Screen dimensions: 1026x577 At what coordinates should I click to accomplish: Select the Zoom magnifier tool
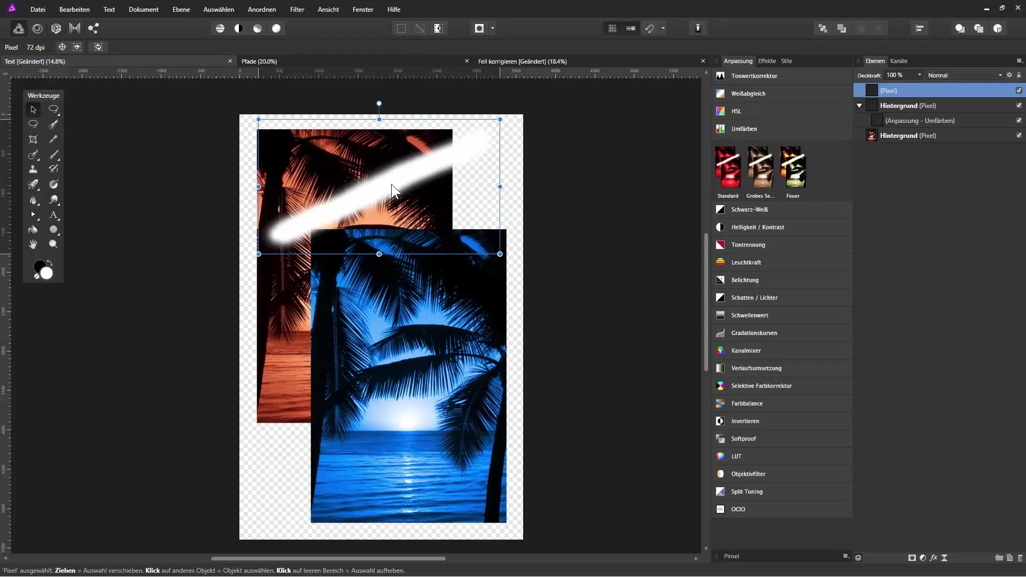click(x=53, y=244)
